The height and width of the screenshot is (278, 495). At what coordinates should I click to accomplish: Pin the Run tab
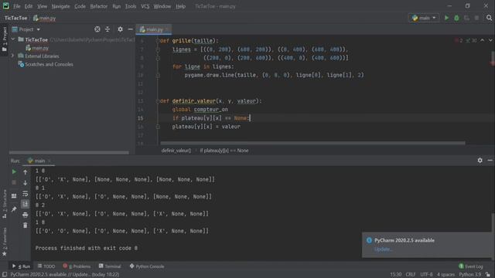[14, 209]
